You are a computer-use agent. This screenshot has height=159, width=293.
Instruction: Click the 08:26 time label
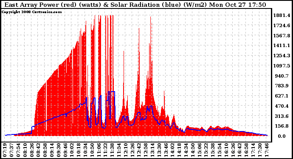coord(32,150)
